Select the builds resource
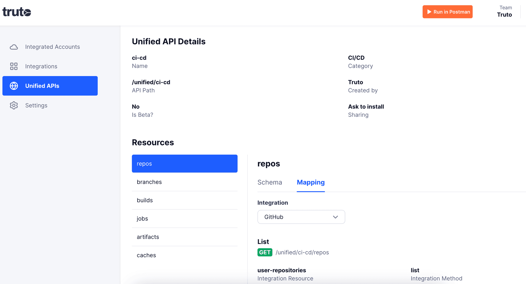The image size is (526, 284). 185,200
